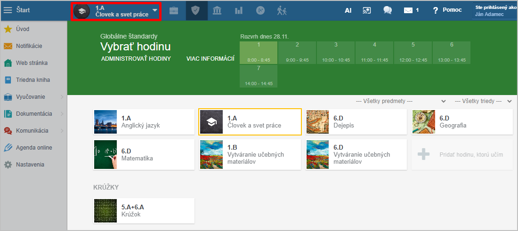This screenshot has width=518, height=231.
Task: Click the 6.D Vytváranie učebných materiálov thumbnail
Action: 318,154
